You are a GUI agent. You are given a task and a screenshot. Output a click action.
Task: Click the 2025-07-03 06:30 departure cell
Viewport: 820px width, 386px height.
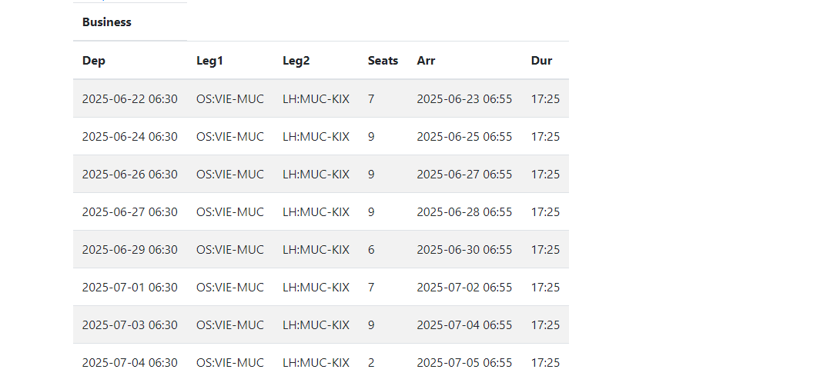coord(129,325)
